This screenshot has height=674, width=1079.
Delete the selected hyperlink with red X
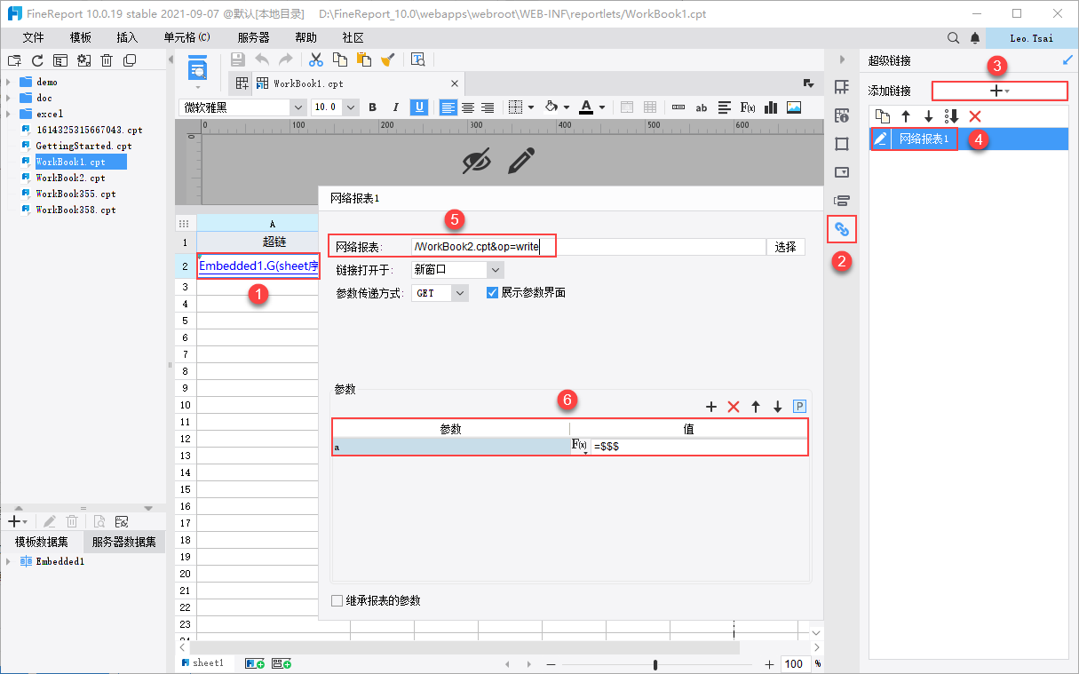(x=974, y=116)
